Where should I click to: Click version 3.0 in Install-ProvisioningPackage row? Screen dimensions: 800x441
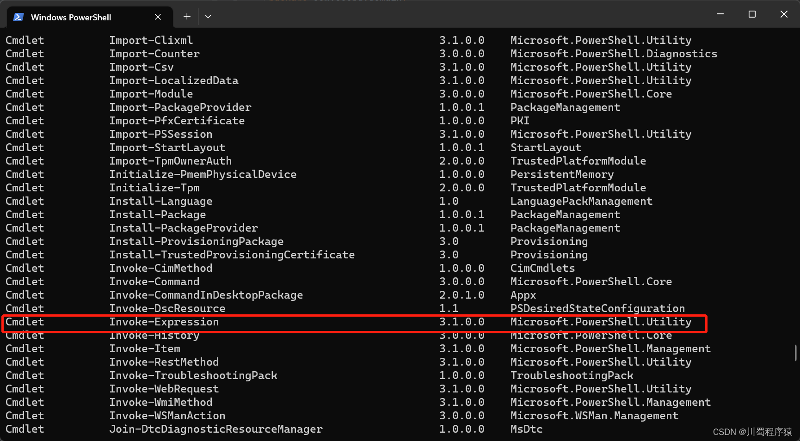click(x=449, y=241)
